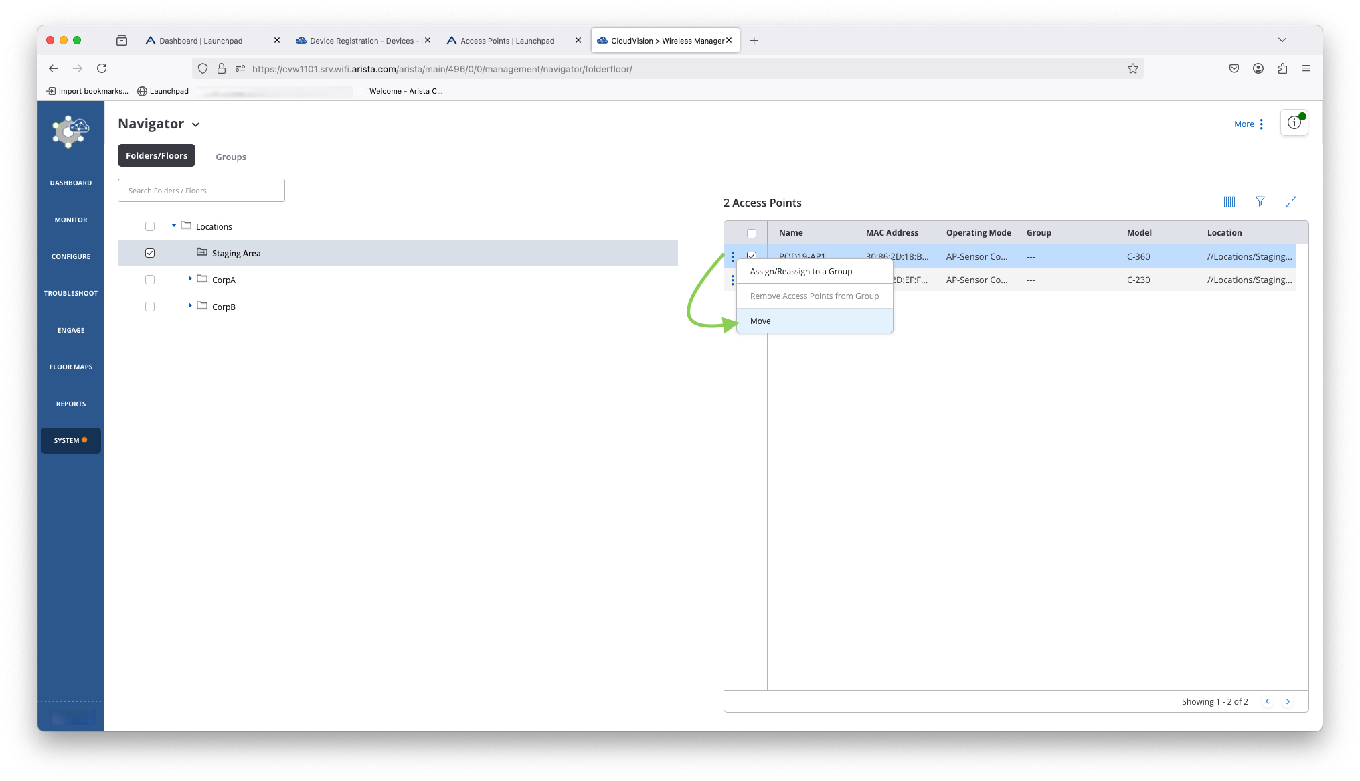Go to next page of access points
Viewport: 1360px width, 781px height.
pos(1288,701)
